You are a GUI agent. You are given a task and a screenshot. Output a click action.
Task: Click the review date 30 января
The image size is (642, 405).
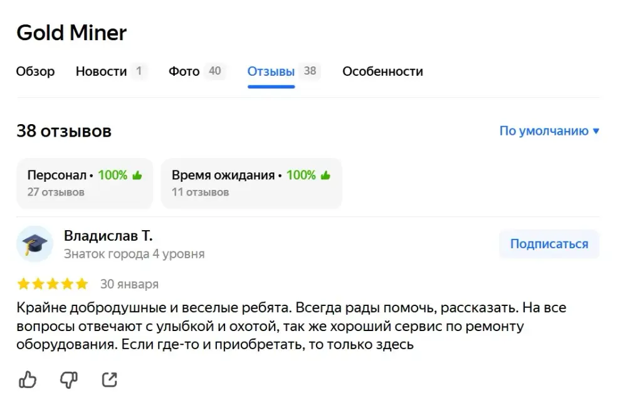pos(129,284)
